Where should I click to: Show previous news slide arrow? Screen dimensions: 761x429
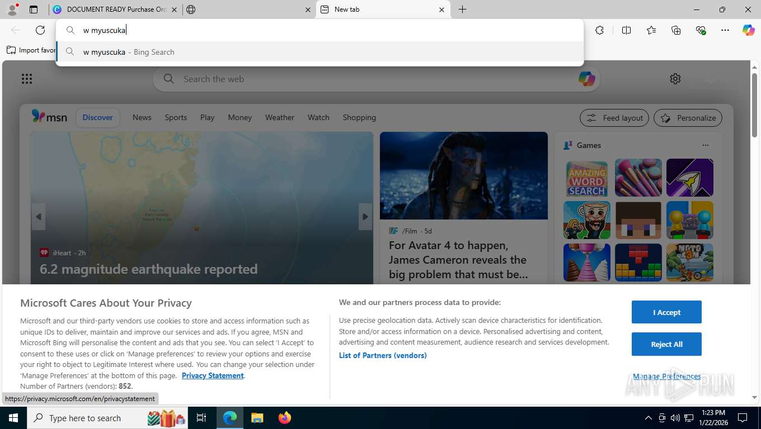pos(39,217)
